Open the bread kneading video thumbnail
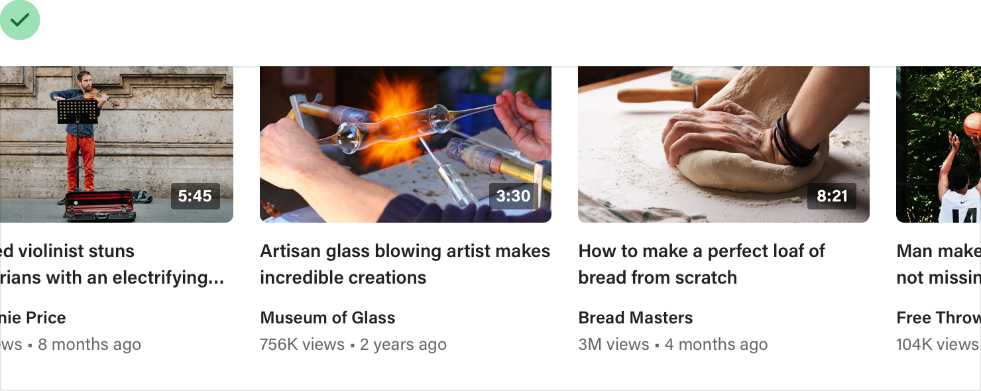981x391 pixels. pos(724,144)
